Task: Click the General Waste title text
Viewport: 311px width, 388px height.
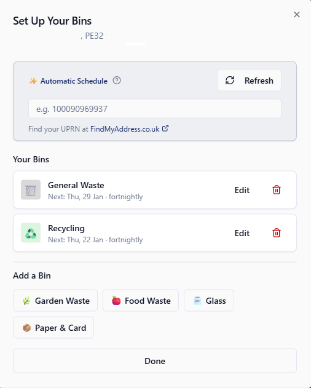Action: (76, 185)
